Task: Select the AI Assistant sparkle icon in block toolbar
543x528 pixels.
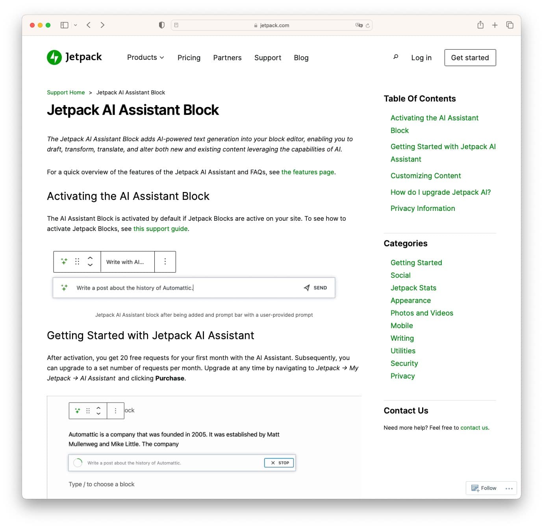Action: click(63, 261)
